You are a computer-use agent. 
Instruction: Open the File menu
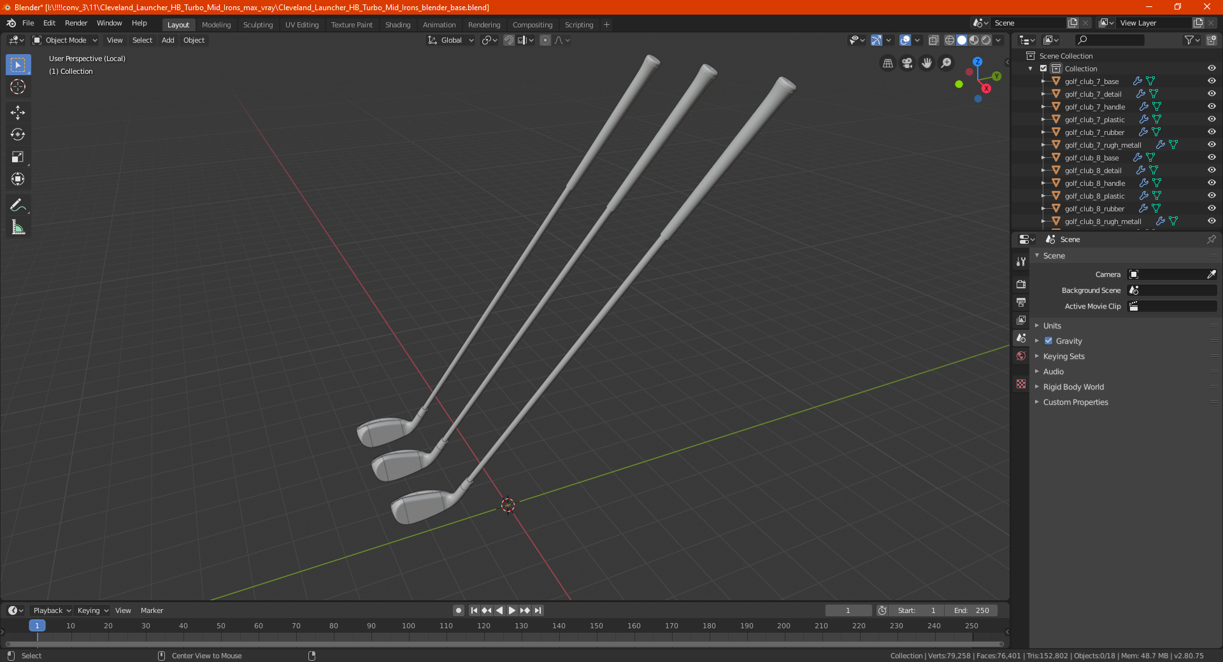tap(28, 23)
